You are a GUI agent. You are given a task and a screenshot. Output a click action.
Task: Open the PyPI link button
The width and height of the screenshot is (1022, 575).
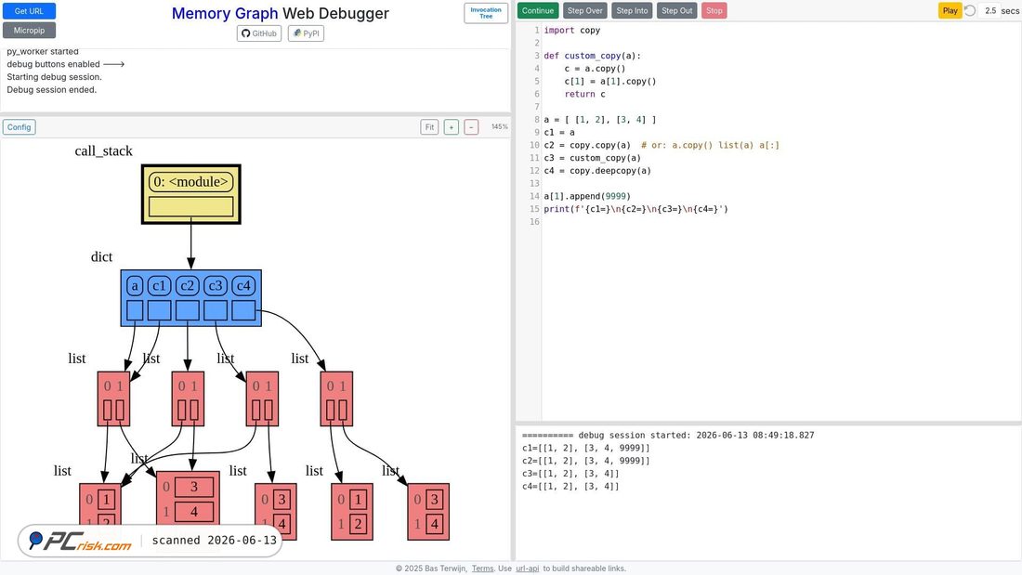click(306, 33)
